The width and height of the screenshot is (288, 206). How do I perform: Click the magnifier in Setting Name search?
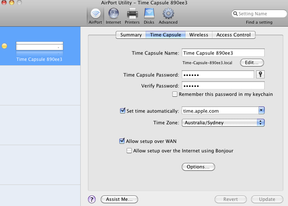click(235, 13)
